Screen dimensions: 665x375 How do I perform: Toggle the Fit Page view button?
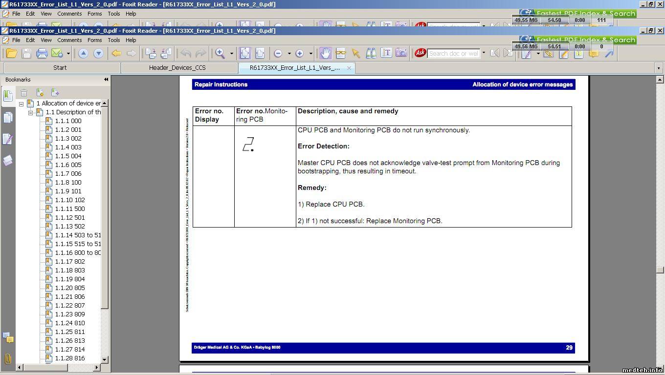click(x=245, y=53)
